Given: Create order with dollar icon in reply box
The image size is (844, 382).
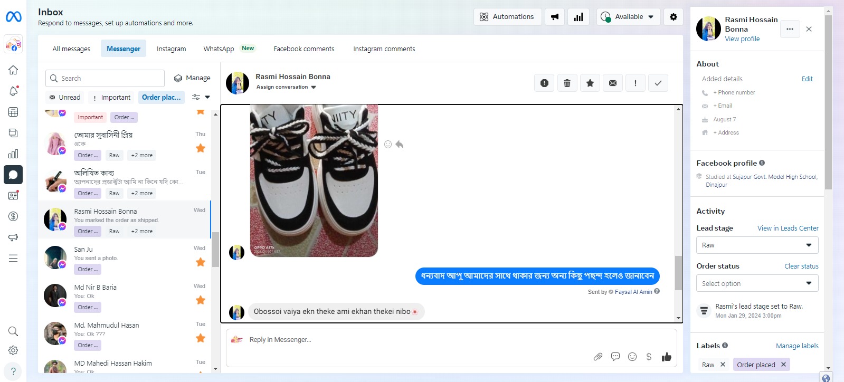Looking at the screenshot, I should click(x=649, y=357).
